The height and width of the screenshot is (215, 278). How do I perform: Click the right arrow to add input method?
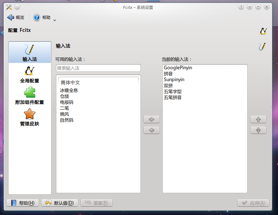[x=152, y=119]
